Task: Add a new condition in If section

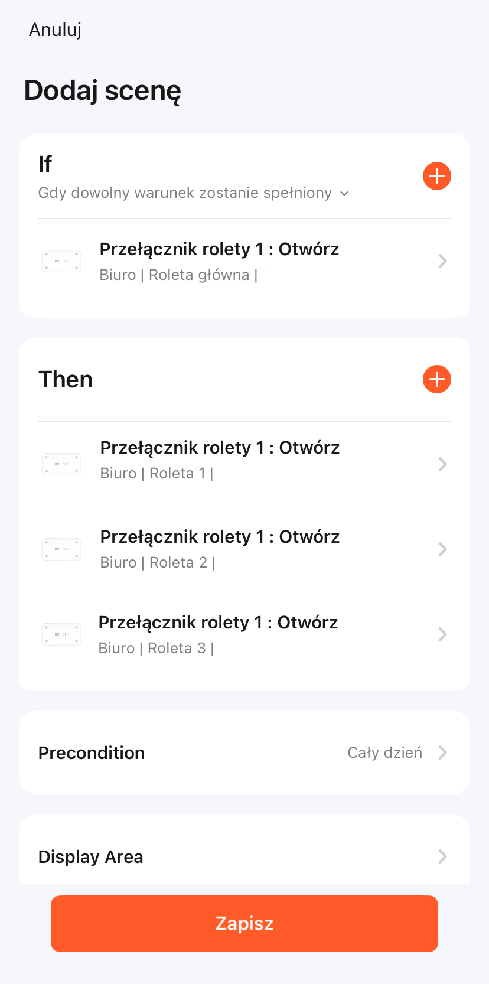Action: 437,176
